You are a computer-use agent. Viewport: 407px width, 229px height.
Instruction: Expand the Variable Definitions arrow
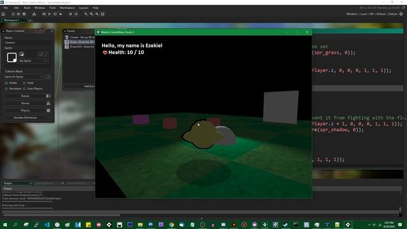coord(48,118)
